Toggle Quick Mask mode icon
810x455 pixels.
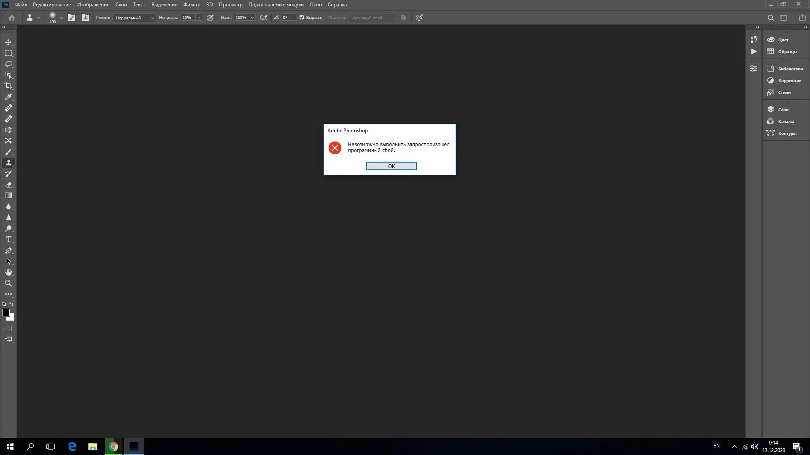(x=8, y=328)
